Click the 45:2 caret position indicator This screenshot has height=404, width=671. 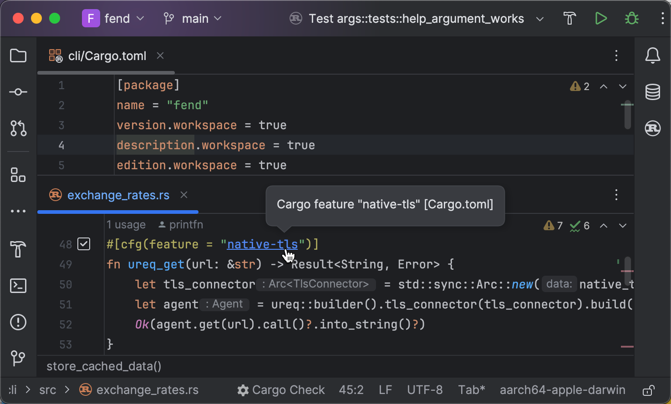[x=351, y=389]
